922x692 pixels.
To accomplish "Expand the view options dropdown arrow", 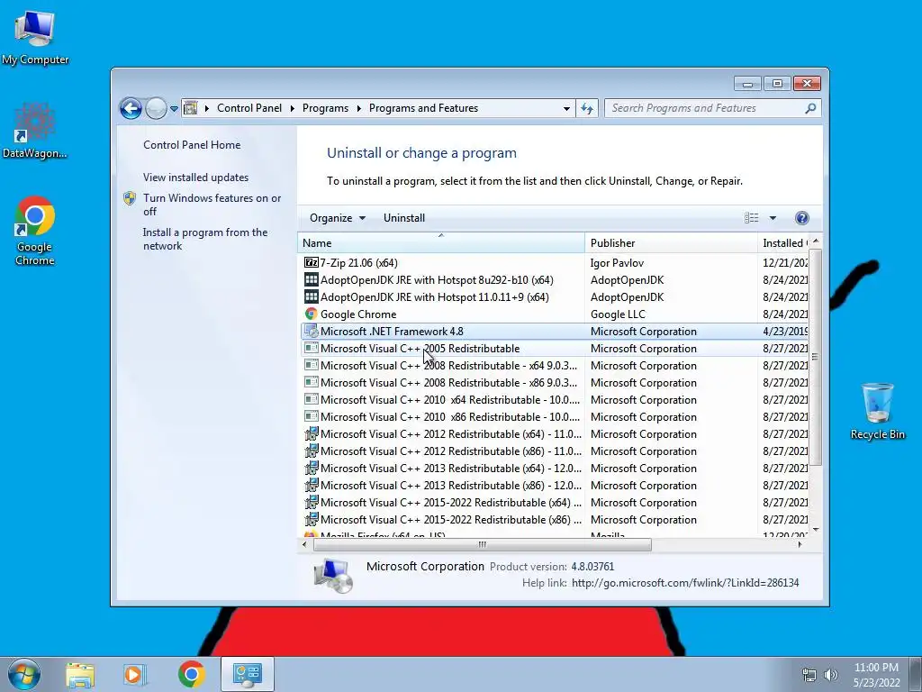I will coord(773,218).
